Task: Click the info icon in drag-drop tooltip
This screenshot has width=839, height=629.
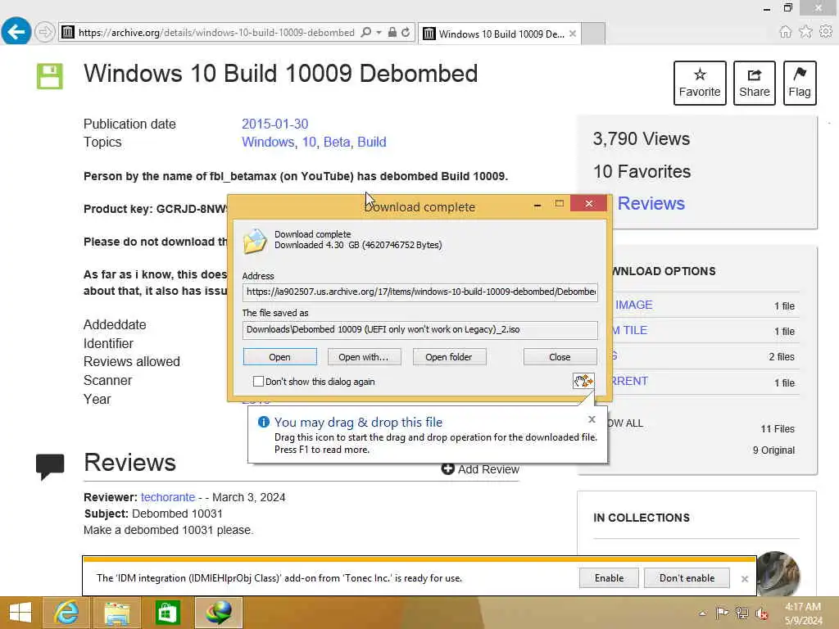Action: click(263, 422)
